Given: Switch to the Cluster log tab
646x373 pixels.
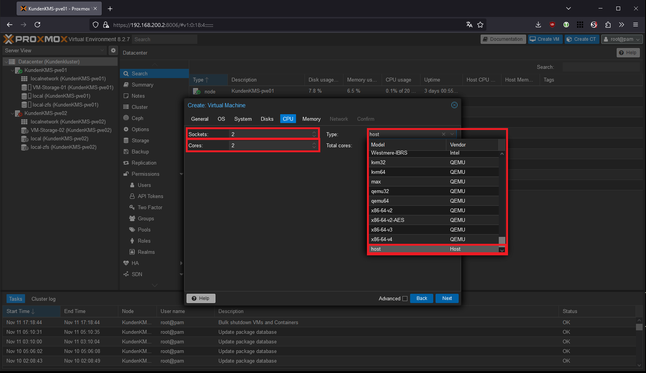Looking at the screenshot, I should tap(43, 299).
